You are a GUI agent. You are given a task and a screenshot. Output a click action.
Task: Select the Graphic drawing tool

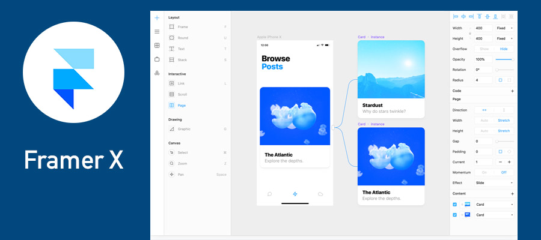click(x=197, y=129)
